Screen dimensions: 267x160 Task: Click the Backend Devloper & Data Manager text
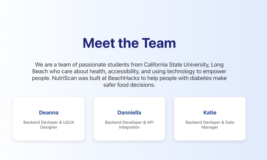pos(210,125)
